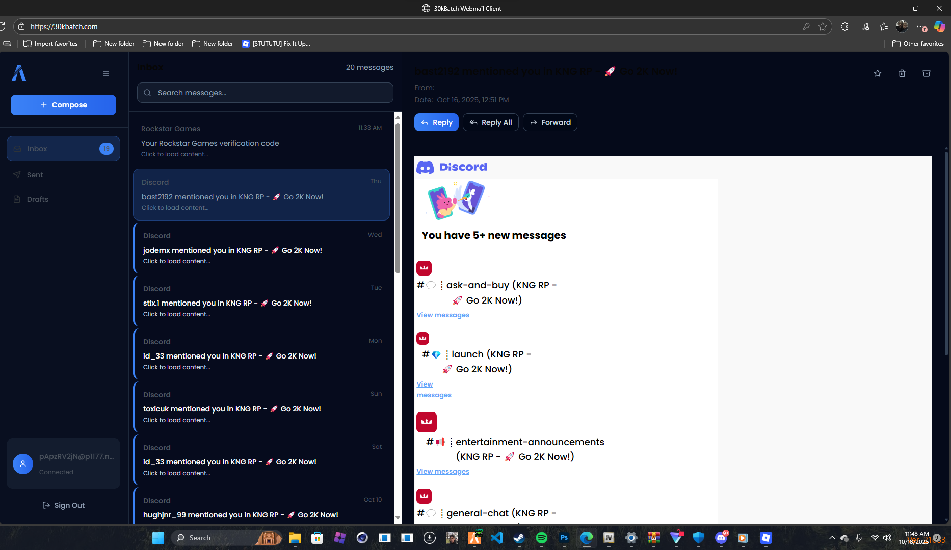This screenshot has width=951, height=550.
Task: Open the Inbox folder
Action: click(x=63, y=149)
